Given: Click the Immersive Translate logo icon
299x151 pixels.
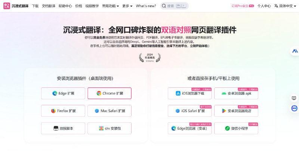Looking at the screenshot, I should (x=6, y=6).
